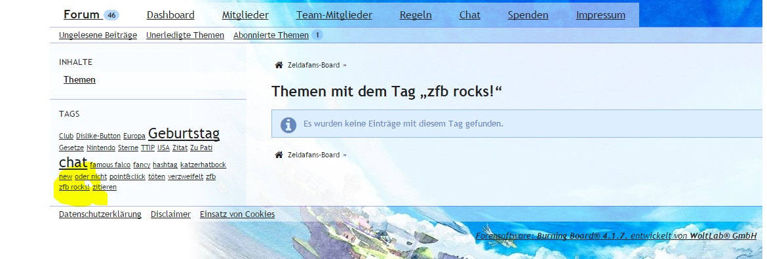
Task: Select Themen under Inhalte
Action: [x=79, y=80]
